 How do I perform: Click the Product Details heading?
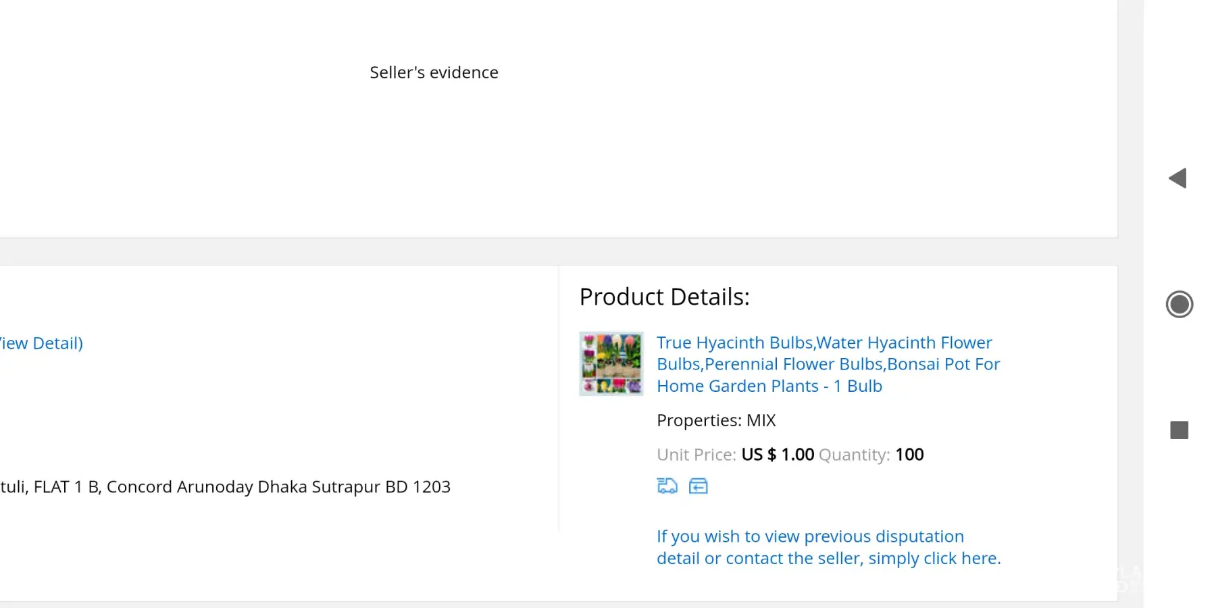pos(664,297)
